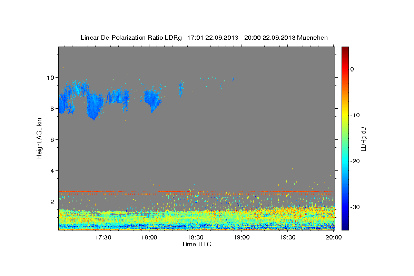
Task: Click the 18:00 time tick label
Action: click(149, 237)
